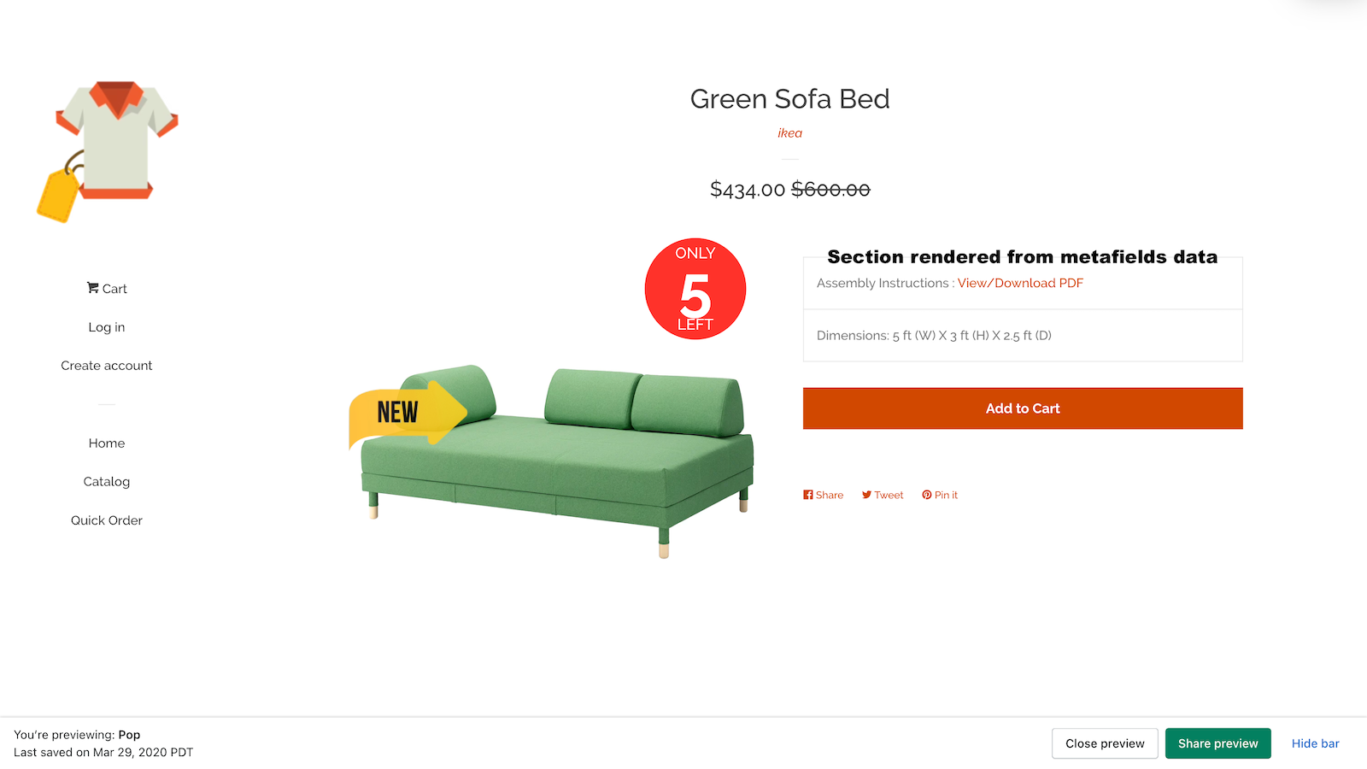Viewport: 1367px width, 769px height.
Task: Open the Quick Order page
Action: pos(107,520)
